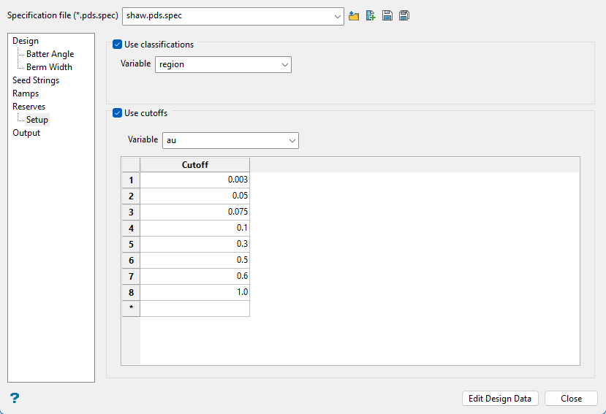Open the Specification file dropdown

tap(336, 16)
